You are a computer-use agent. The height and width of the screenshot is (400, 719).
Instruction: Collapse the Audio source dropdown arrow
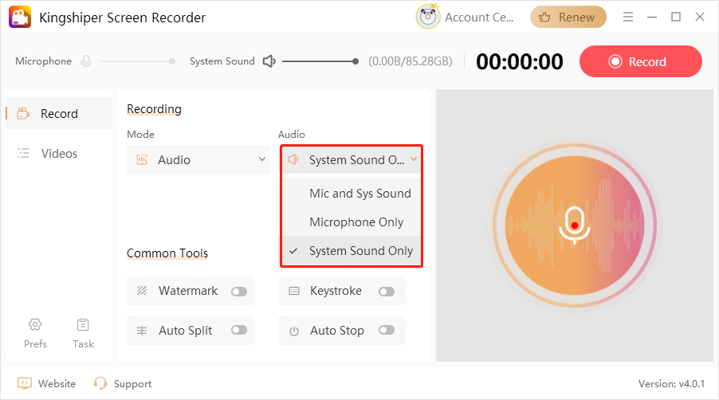[x=414, y=159]
